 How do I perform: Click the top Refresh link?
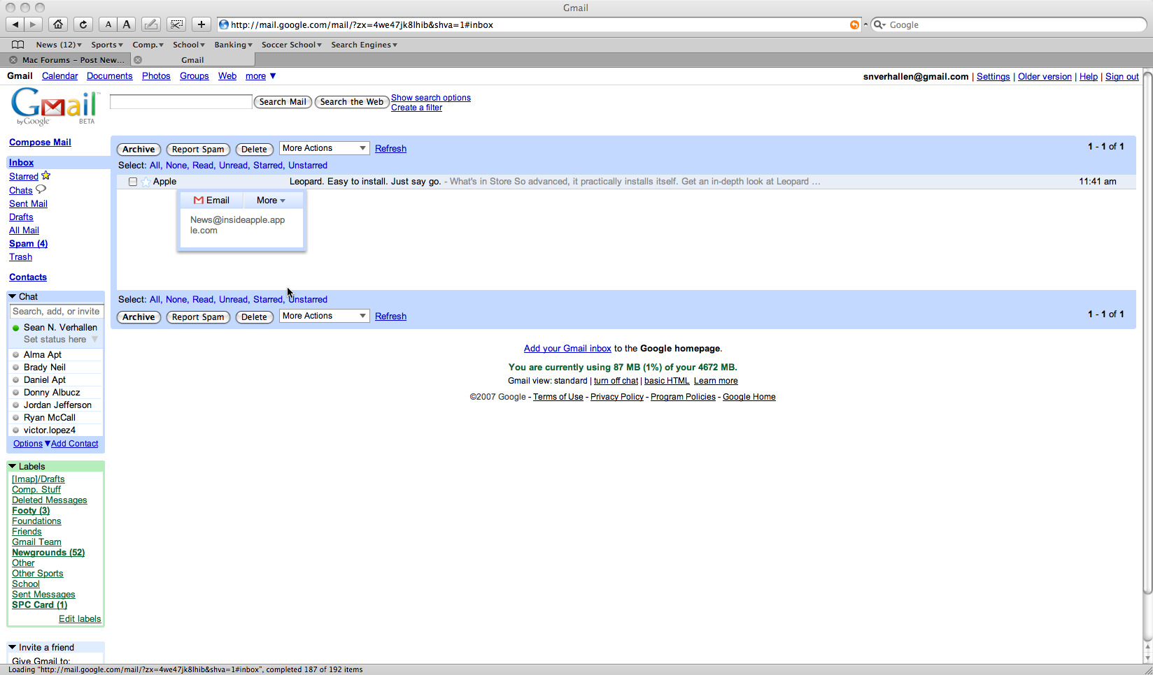click(390, 149)
